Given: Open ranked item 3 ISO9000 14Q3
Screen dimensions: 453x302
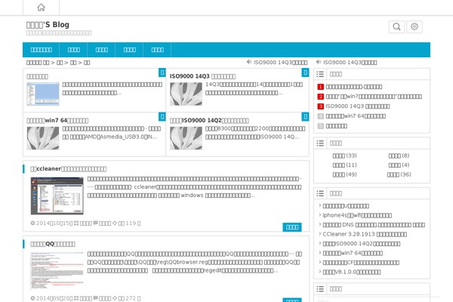Looking at the screenshot, I should pos(358,106).
